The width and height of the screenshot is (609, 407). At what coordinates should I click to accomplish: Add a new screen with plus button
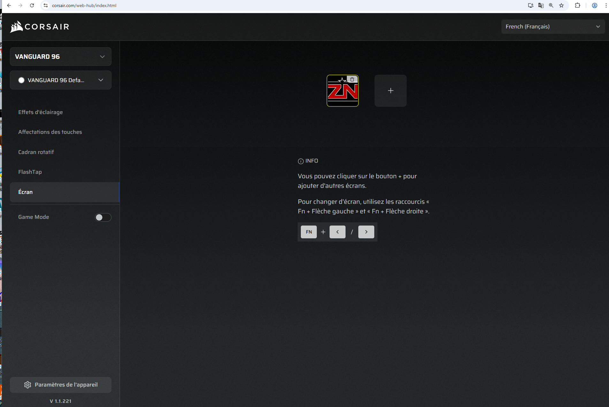click(390, 91)
